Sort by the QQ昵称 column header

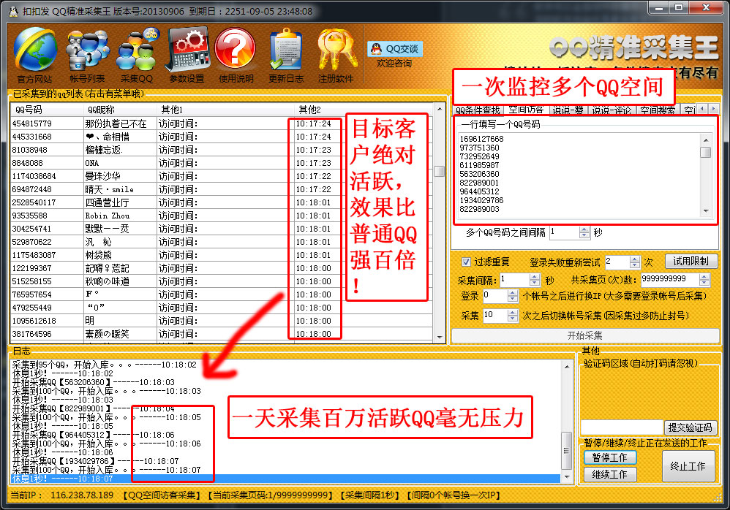(x=120, y=110)
